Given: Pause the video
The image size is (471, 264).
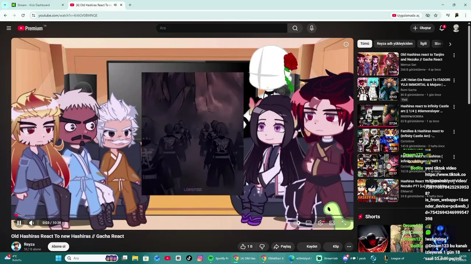Looking at the screenshot, I should pyautogui.click(x=19, y=223).
